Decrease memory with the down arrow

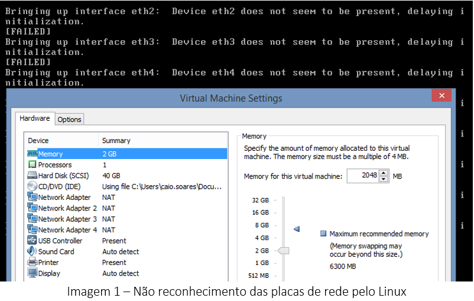click(x=384, y=179)
